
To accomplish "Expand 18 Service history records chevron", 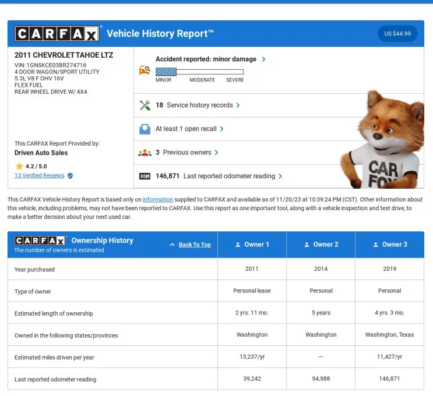I will pos(238,105).
